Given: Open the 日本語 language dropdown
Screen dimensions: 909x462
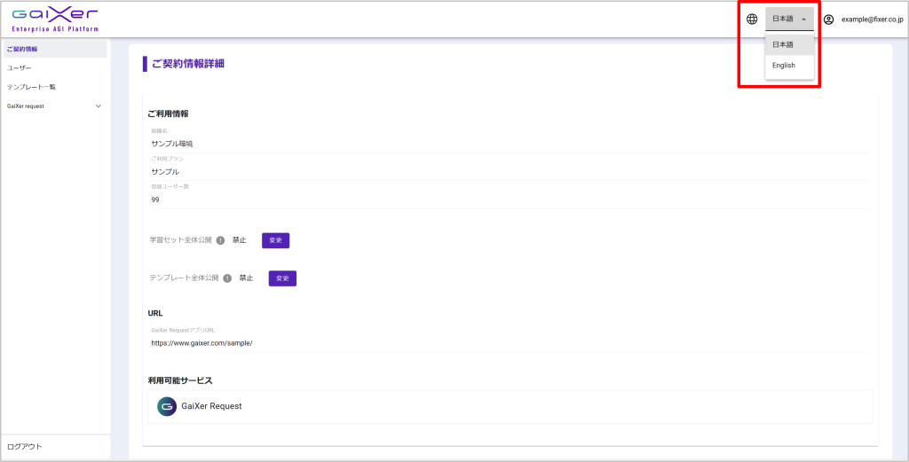Looking at the screenshot, I should pyautogui.click(x=789, y=19).
